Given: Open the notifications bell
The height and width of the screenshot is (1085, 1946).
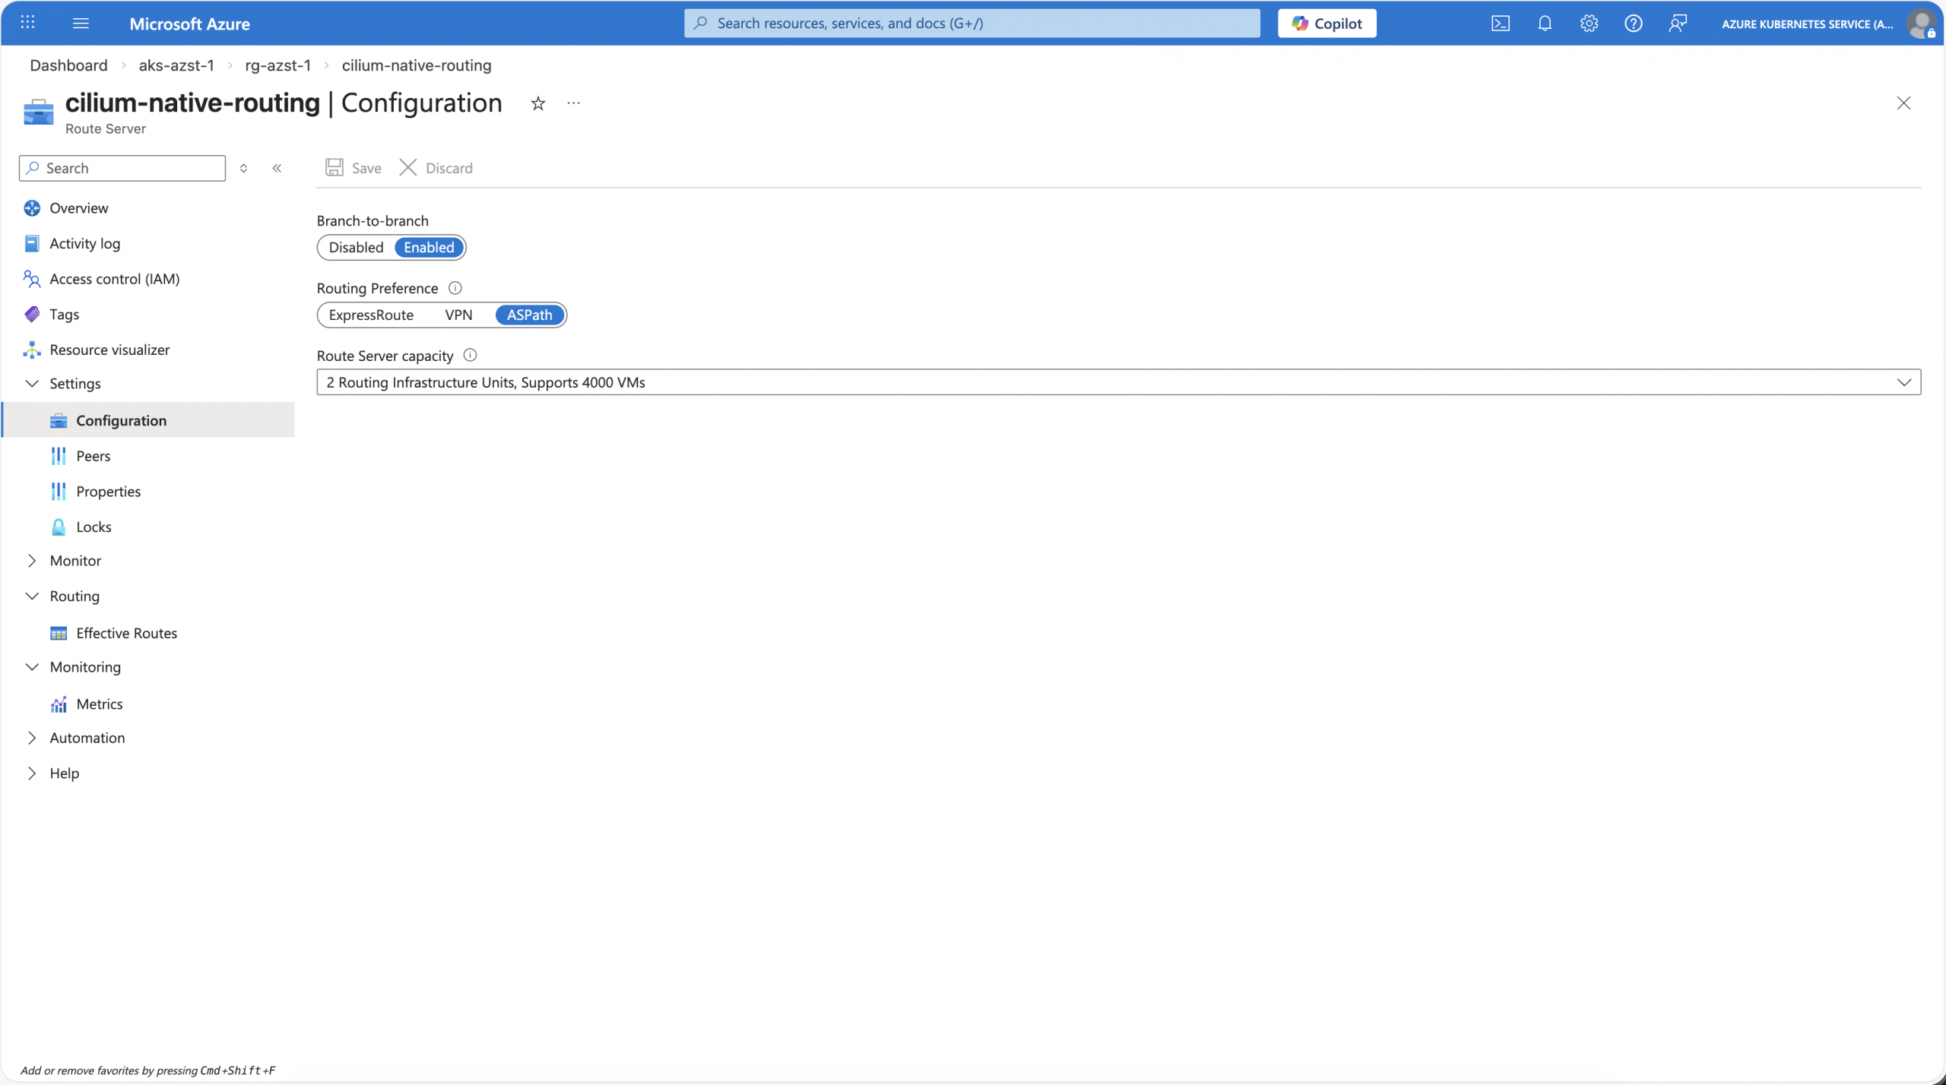Looking at the screenshot, I should pyautogui.click(x=1544, y=24).
